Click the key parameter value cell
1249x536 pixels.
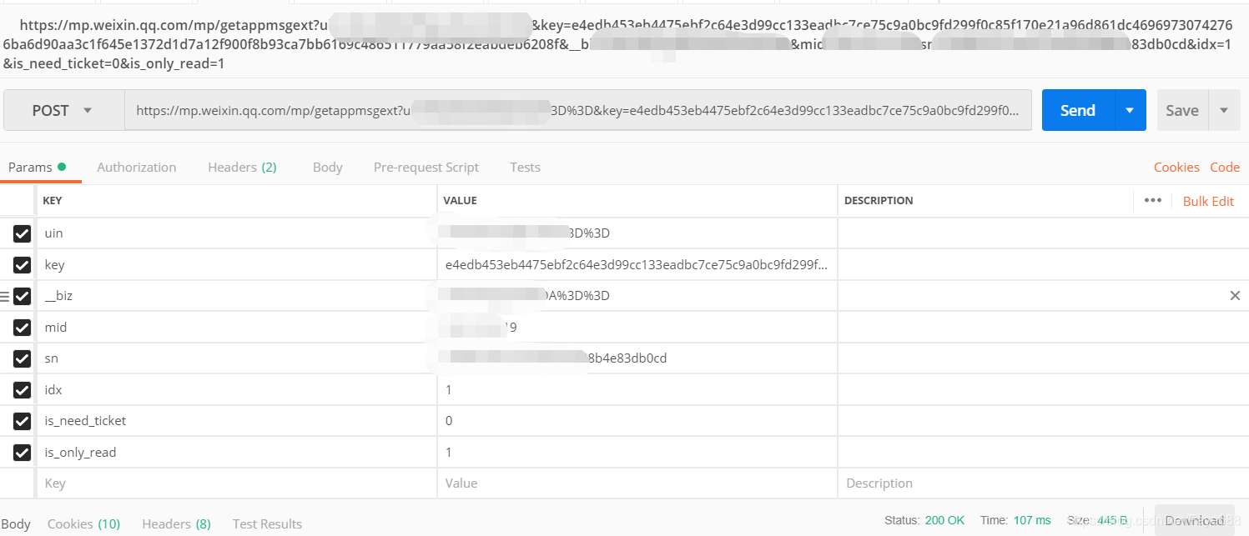click(637, 265)
